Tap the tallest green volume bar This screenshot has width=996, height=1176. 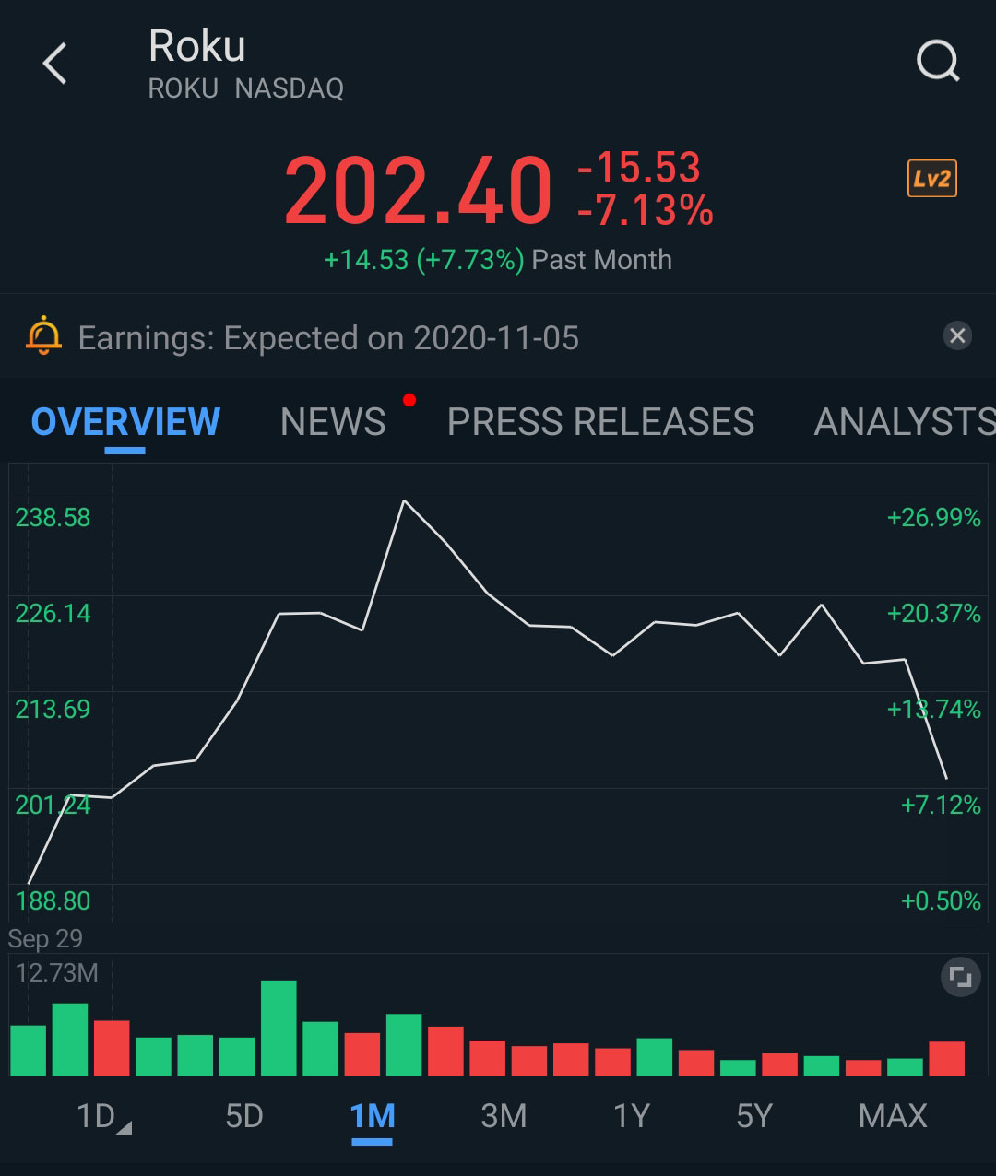click(279, 1028)
